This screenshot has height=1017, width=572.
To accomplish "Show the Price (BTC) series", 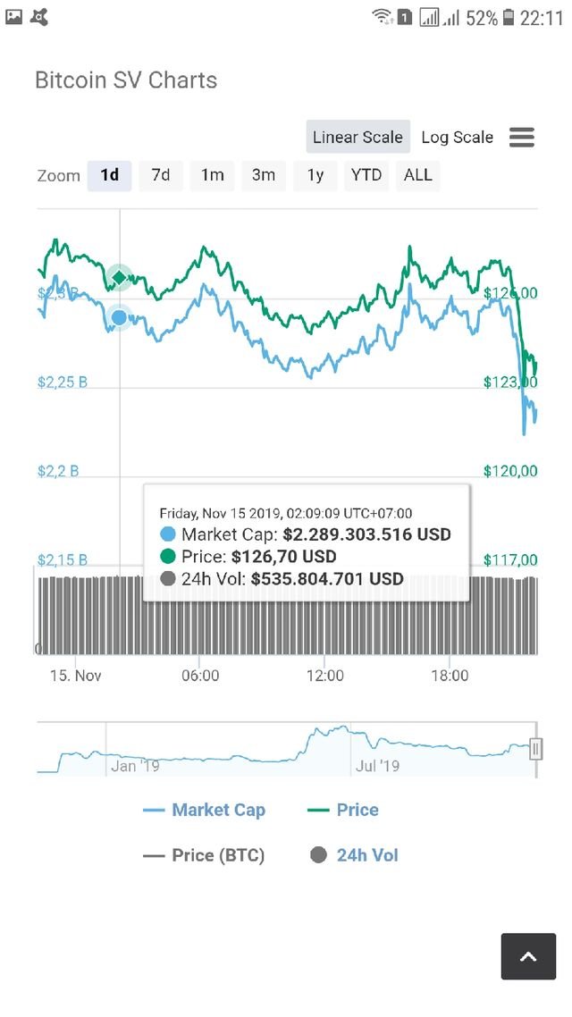I will (205, 855).
